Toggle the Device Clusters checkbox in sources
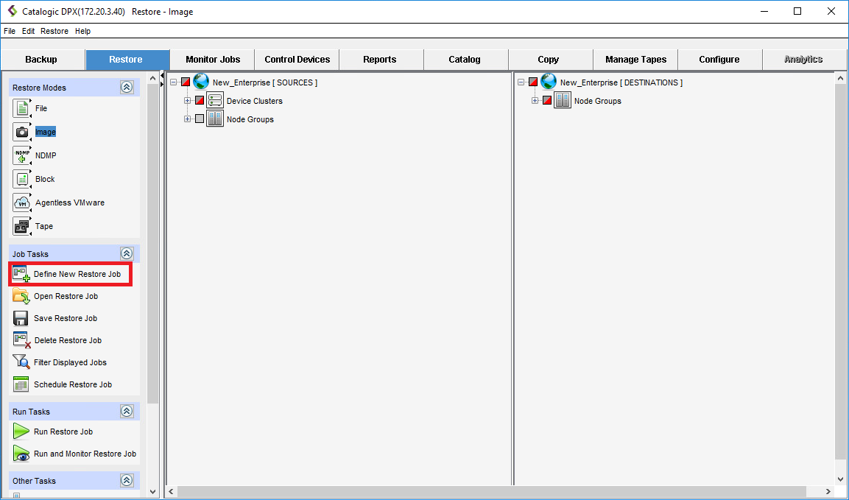 click(x=200, y=101)
